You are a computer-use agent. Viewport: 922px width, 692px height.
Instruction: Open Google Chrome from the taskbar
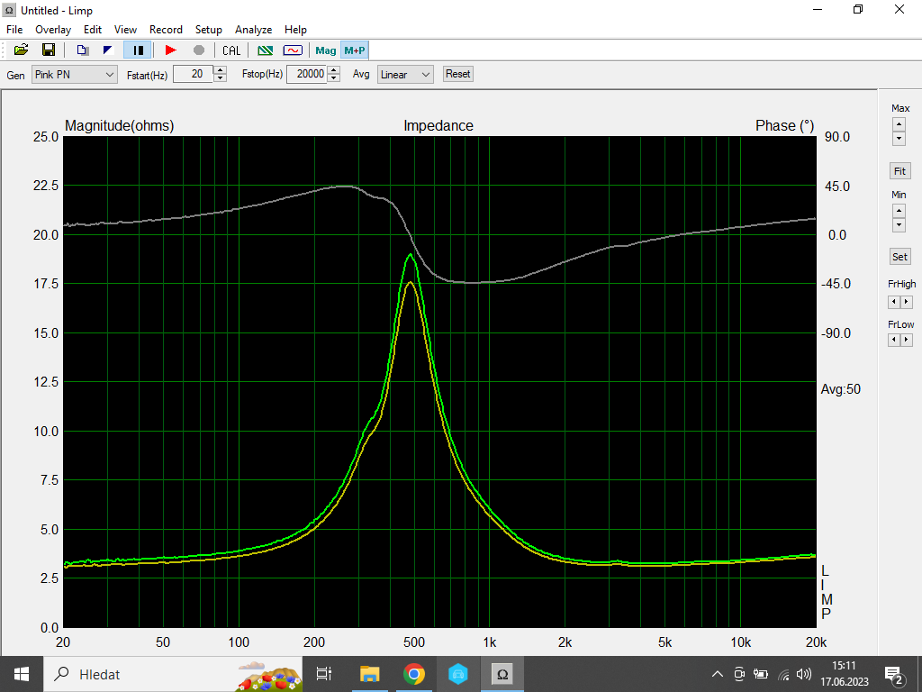click(414, 674)
